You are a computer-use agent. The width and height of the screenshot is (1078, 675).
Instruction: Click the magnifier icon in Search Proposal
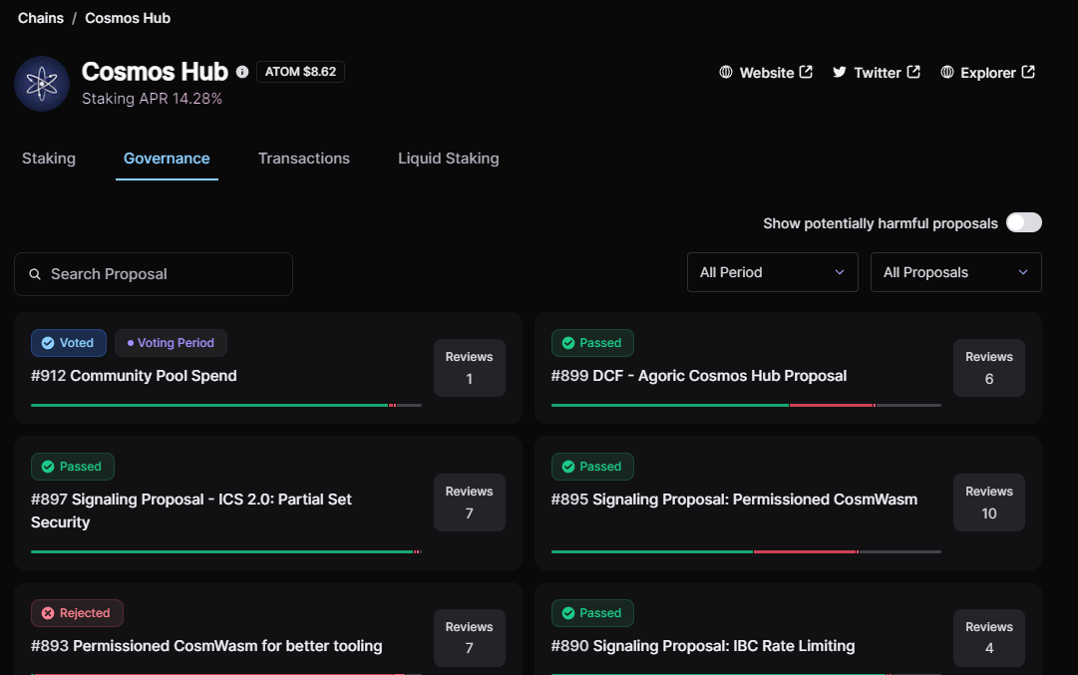(x=34, y=274)
